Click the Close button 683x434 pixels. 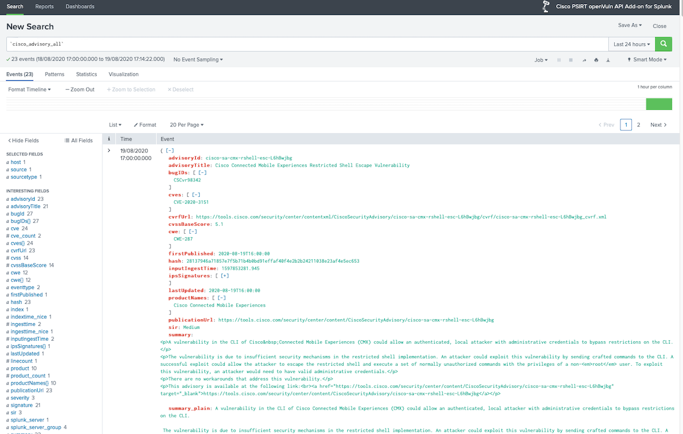click(660, 26)
